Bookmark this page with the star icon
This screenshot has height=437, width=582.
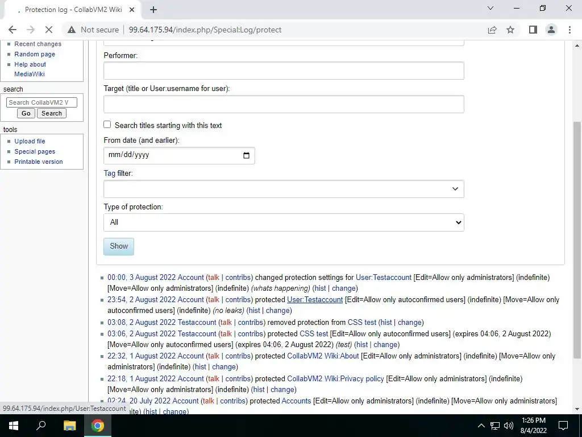coord(510,30)
